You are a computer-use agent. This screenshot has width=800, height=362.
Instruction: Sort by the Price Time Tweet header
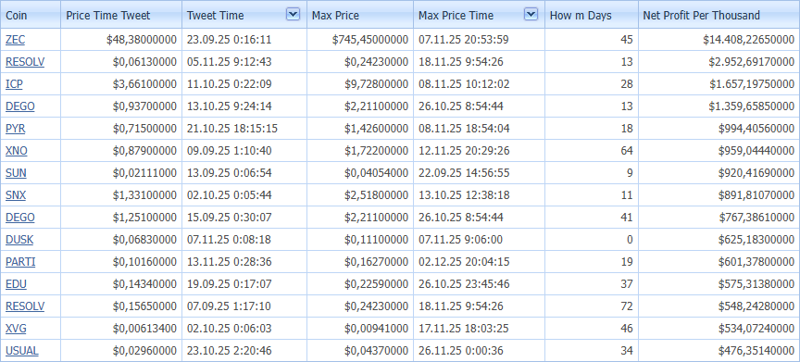(x=121, y=15)
